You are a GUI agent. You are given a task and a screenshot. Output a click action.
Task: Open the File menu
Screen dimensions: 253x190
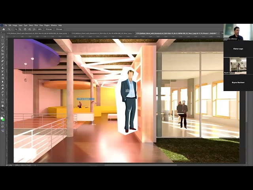tap(6, 25)
